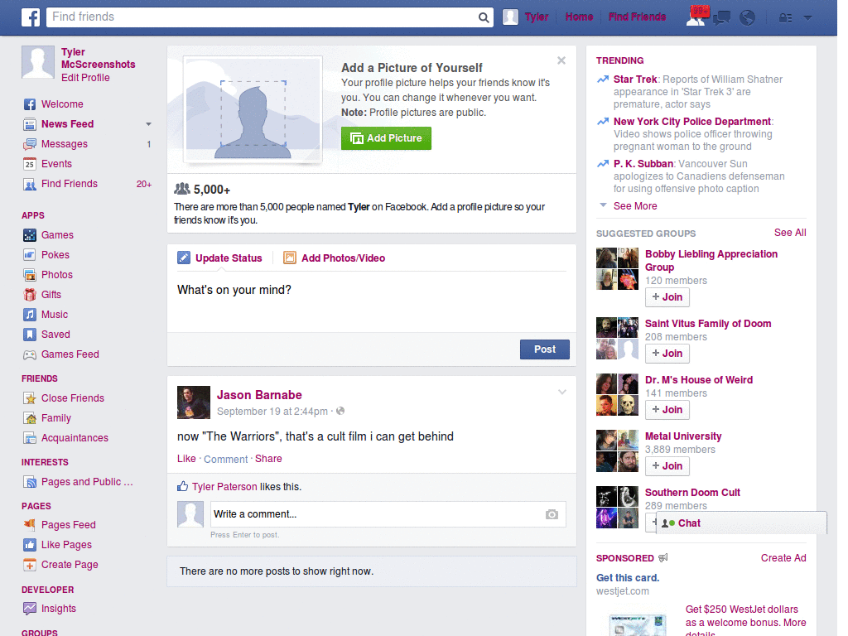Click the Acquaintances list icon
Viewport: 848px width, 636px height.
pos(30,438)
